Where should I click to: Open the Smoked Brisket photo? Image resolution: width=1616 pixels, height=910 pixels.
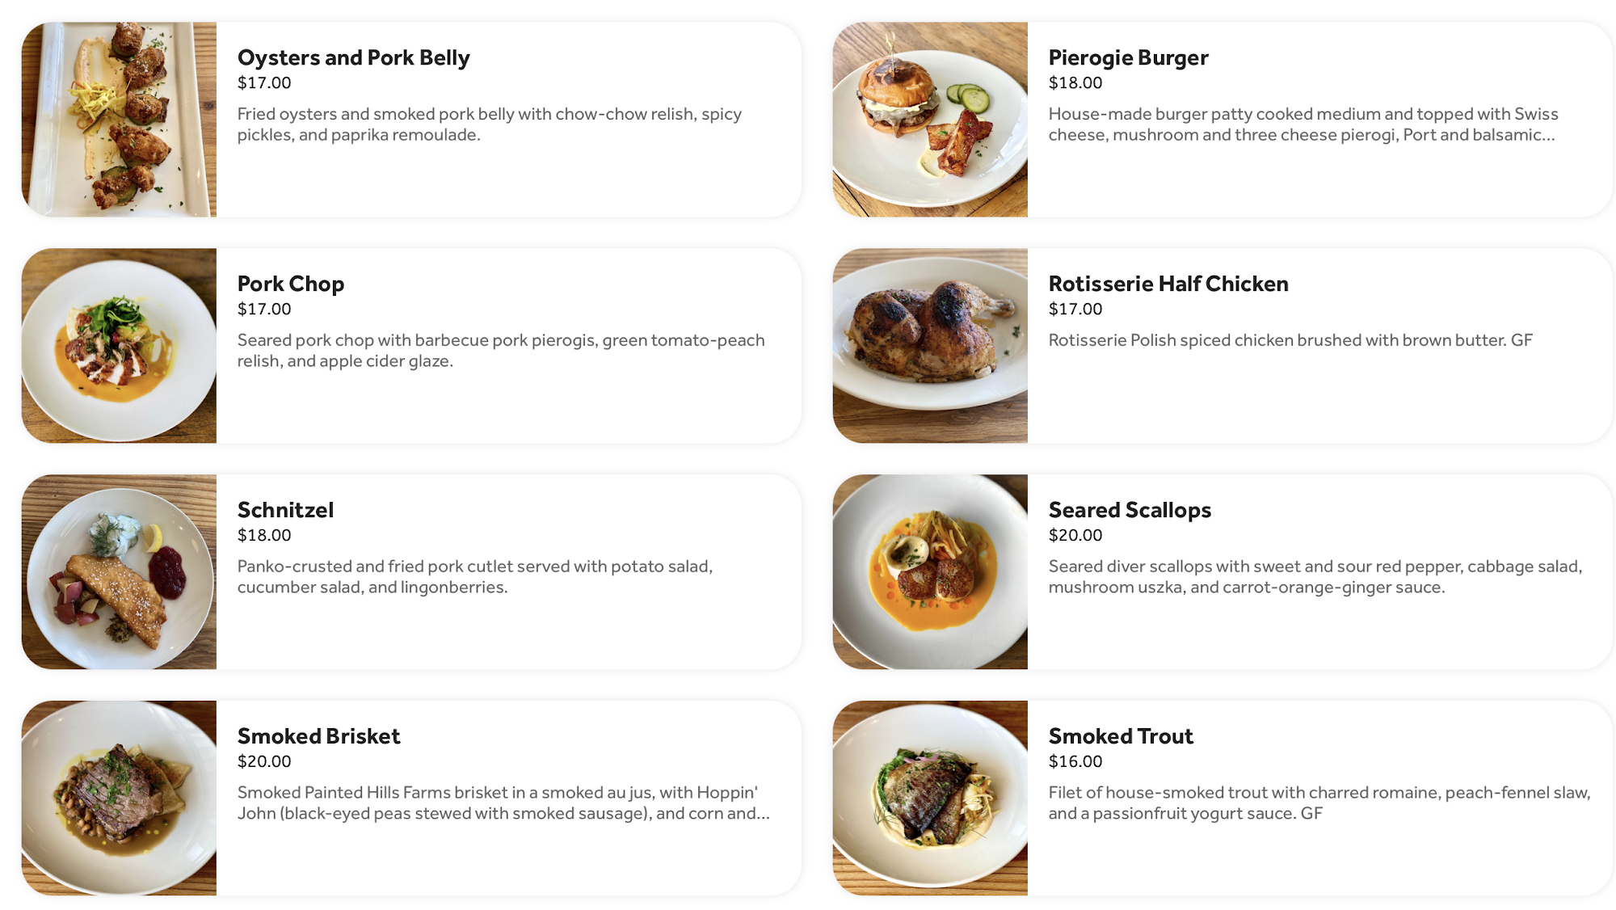[119, 798]
